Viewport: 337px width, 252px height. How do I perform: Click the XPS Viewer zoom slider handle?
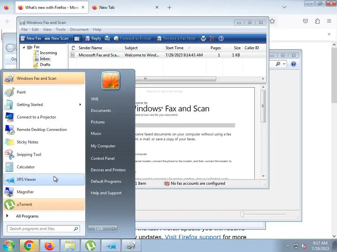tap(242, 214)
